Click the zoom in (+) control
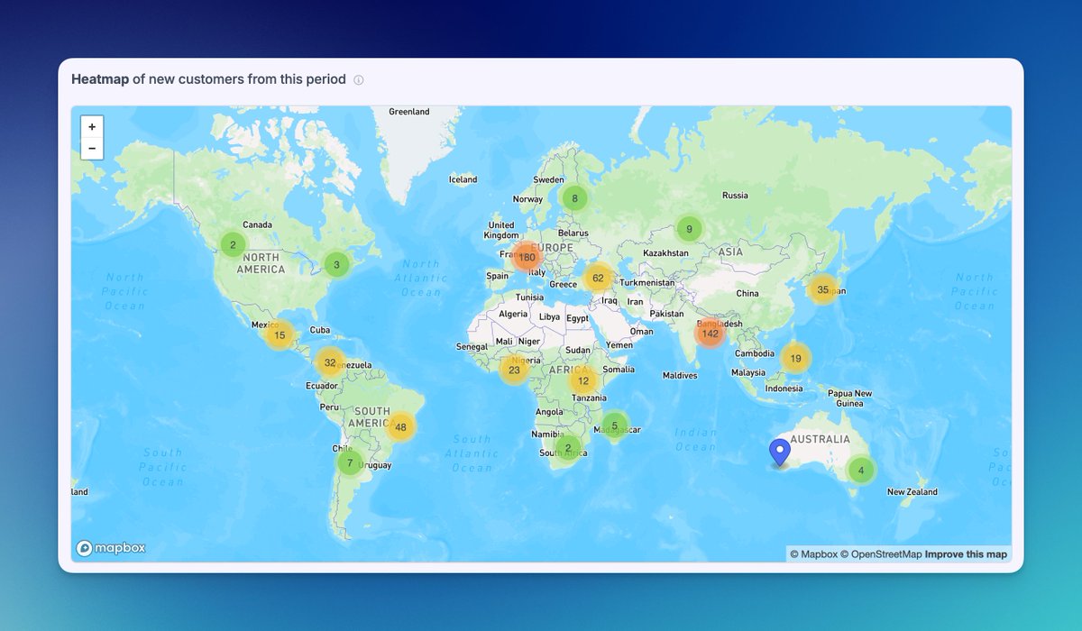1082x631 pixels. (x=91, y=126)
